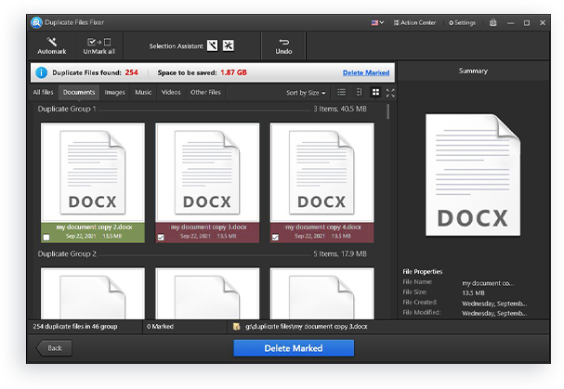Select my document copy 2.docx thumbnail
This screenshot has height=389, width=564.
tap(93, 173)
